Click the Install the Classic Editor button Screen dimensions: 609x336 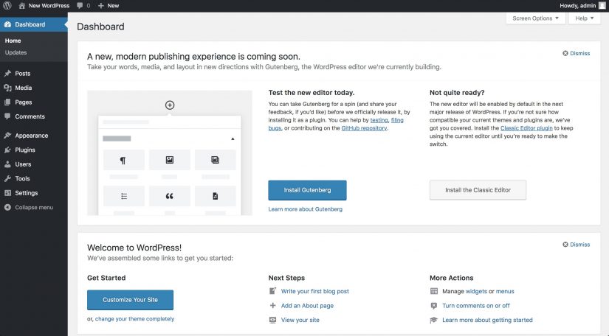click(x=478, y=190)
